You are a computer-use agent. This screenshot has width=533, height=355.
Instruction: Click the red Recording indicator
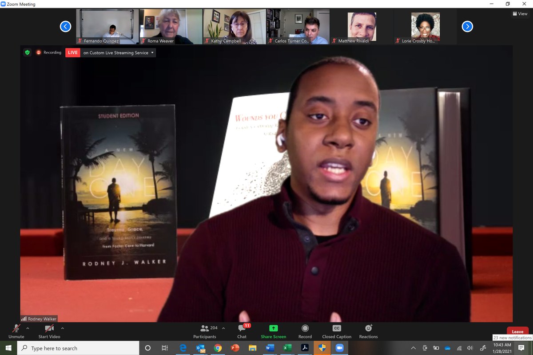point(48,52)
